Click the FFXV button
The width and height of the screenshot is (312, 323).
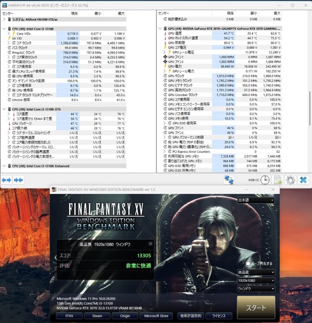click(69, 316)
